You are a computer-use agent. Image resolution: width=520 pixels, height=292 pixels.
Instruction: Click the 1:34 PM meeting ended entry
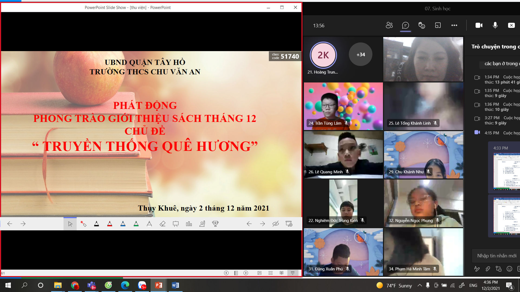(497, 79)
